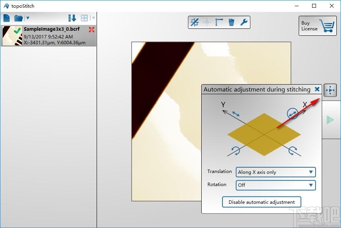This screenshot has height=228, width=341.
Task: Open the Rotation dropdown
Action: [276, 185]
